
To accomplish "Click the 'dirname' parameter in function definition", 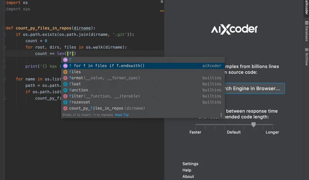I will [82, 28].
